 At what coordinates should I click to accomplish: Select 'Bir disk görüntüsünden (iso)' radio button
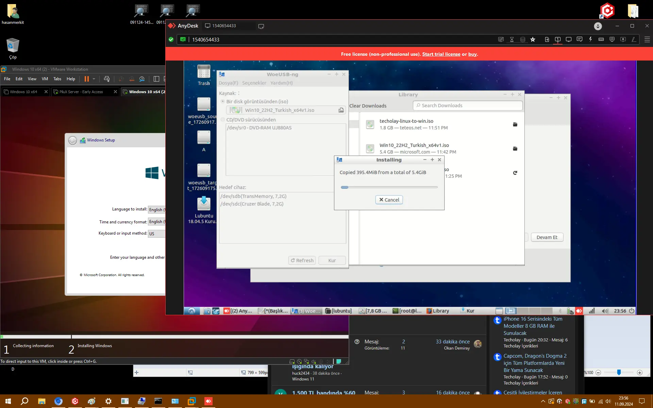tap(223, 101)
